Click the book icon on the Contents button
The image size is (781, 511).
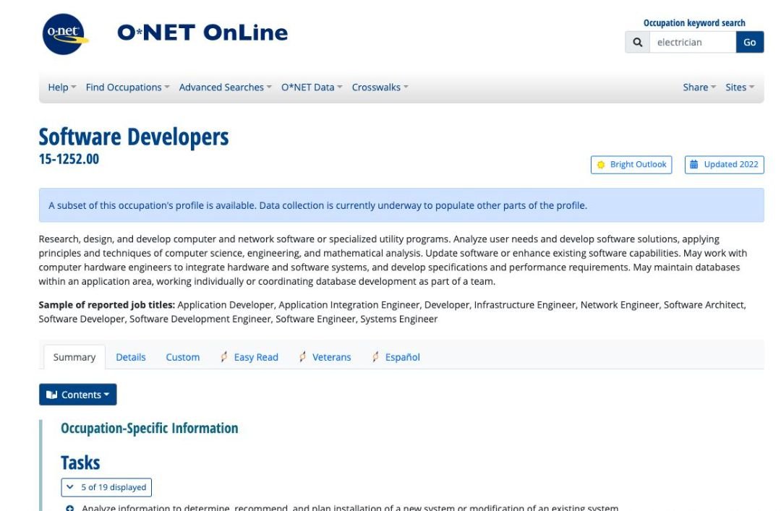52,395
